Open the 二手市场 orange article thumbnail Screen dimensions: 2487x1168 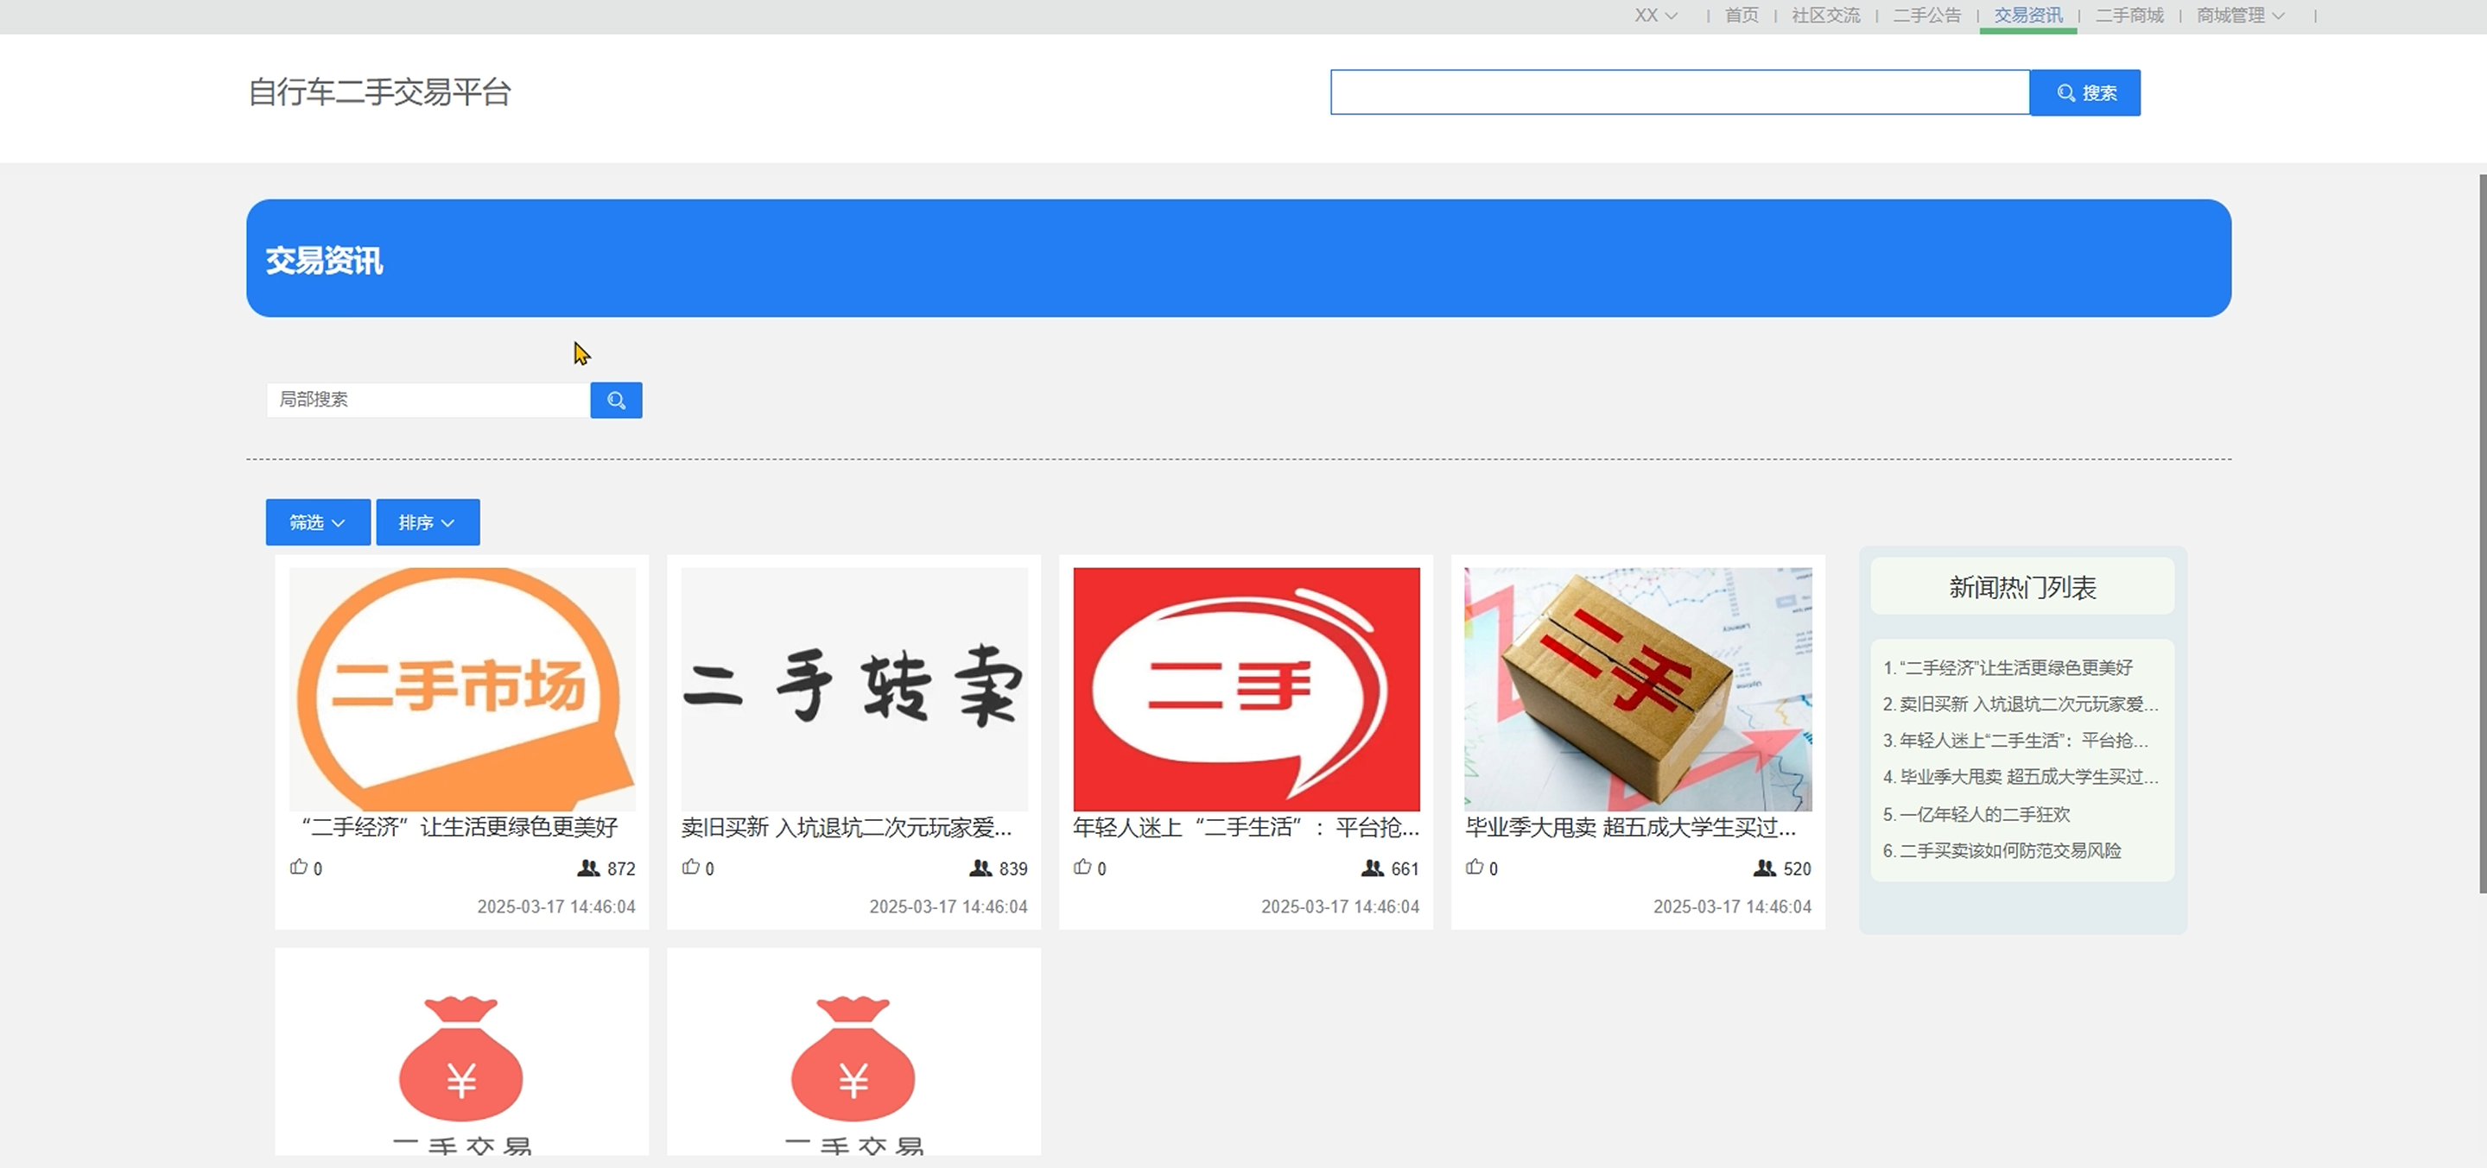(x=462, y=689)
